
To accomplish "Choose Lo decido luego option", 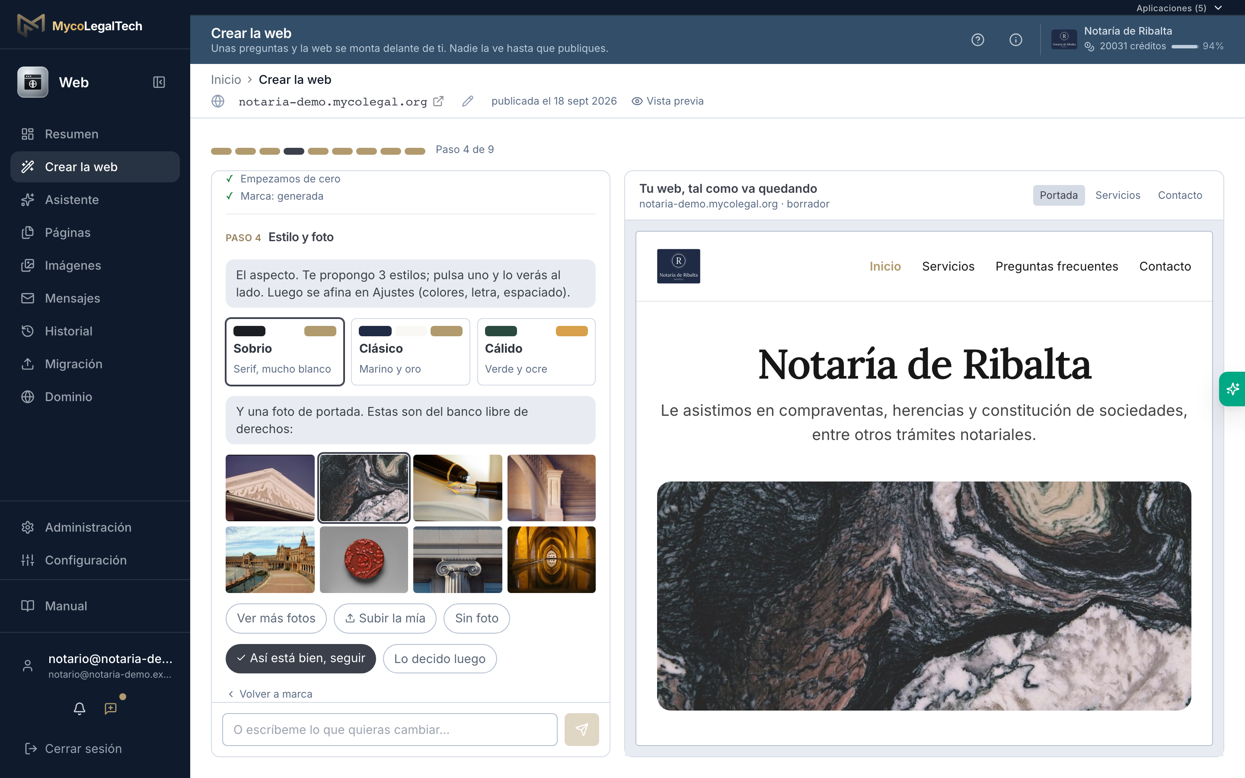I will [x=439, y=659].
